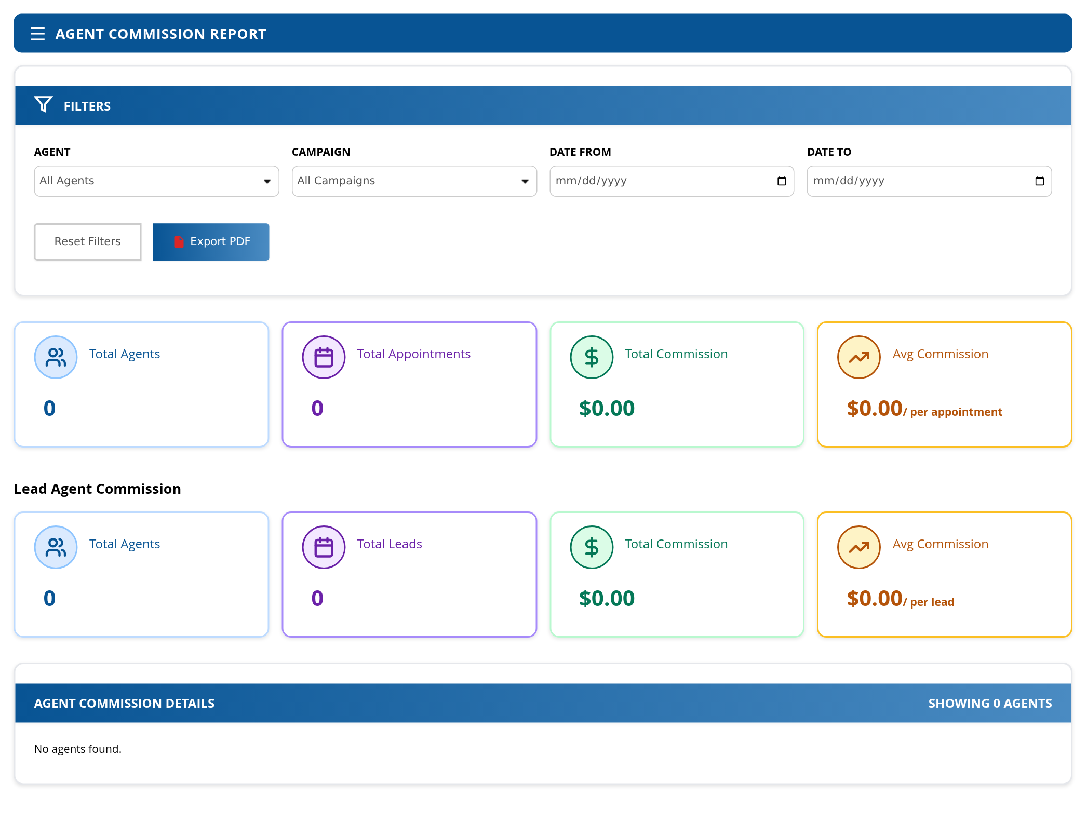Expand the All Agents dropdown
Screen dimensions: 1087x824
(156, 181)
